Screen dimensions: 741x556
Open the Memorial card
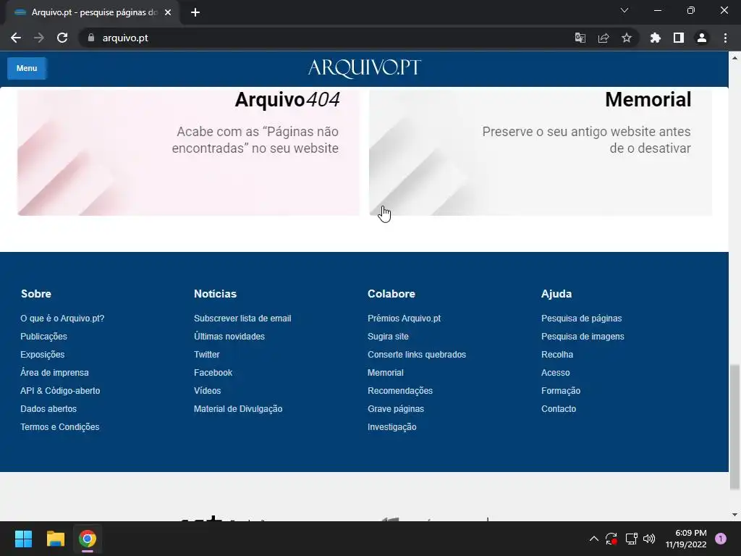coord(540,151)
